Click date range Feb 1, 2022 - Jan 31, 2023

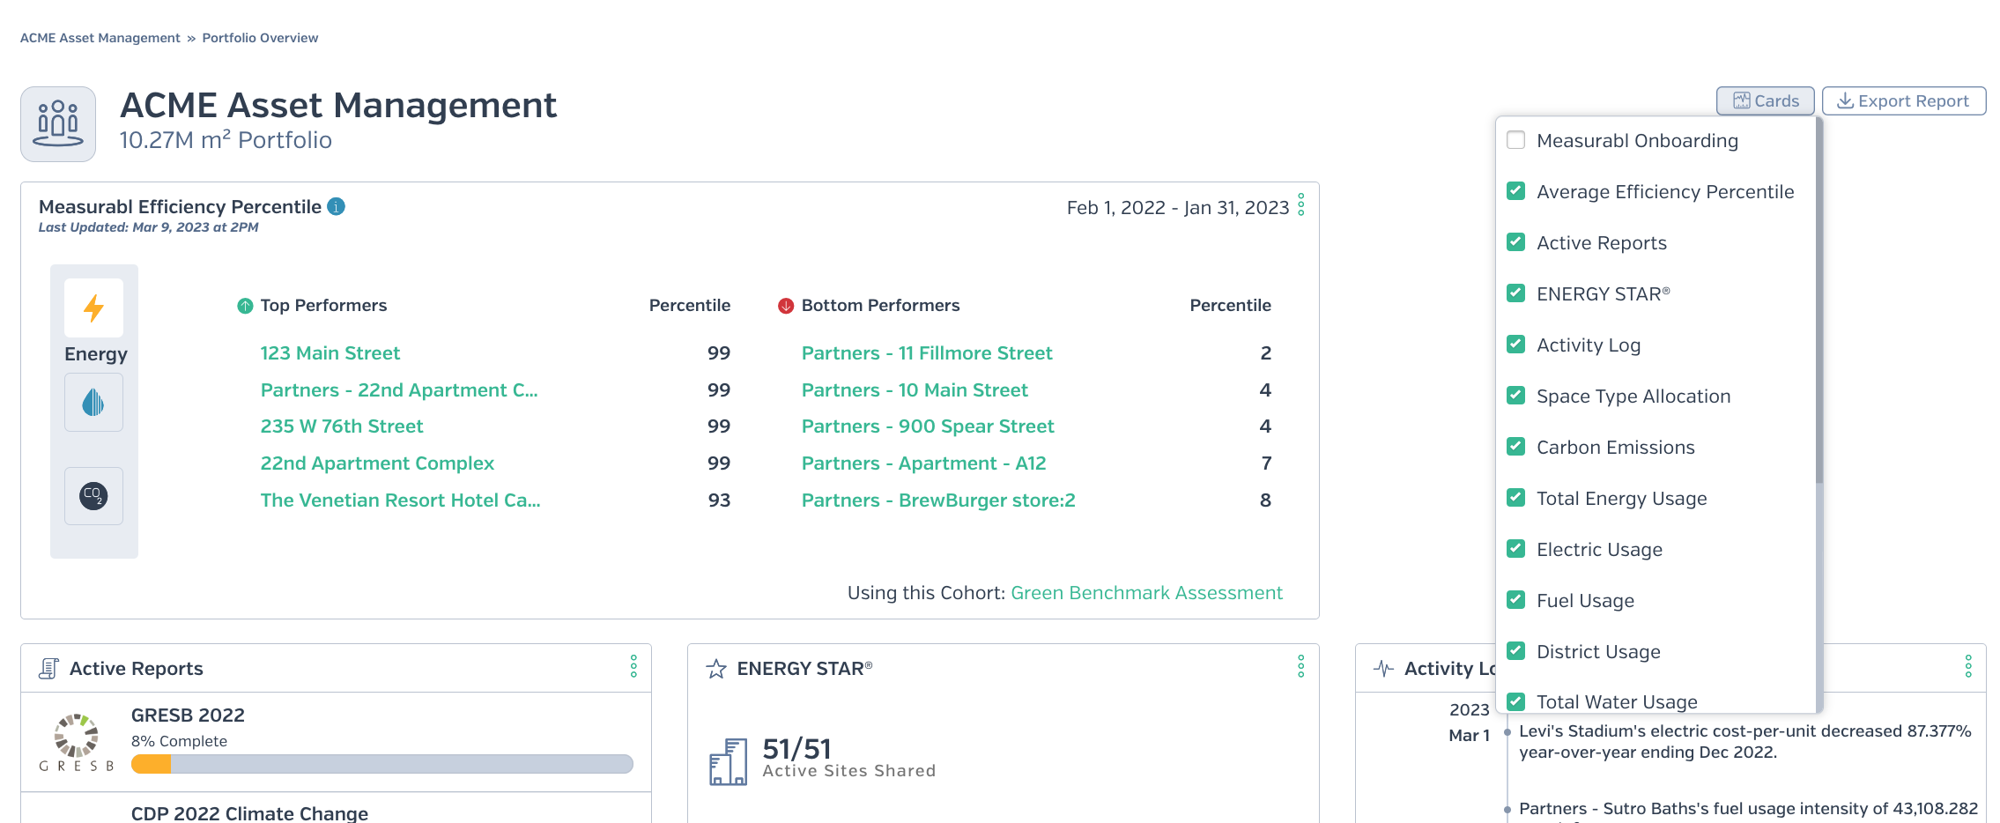1177,208
